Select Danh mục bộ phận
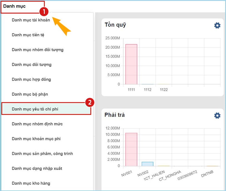The height and width of the screenshot is (191, 226). (30, 94)
